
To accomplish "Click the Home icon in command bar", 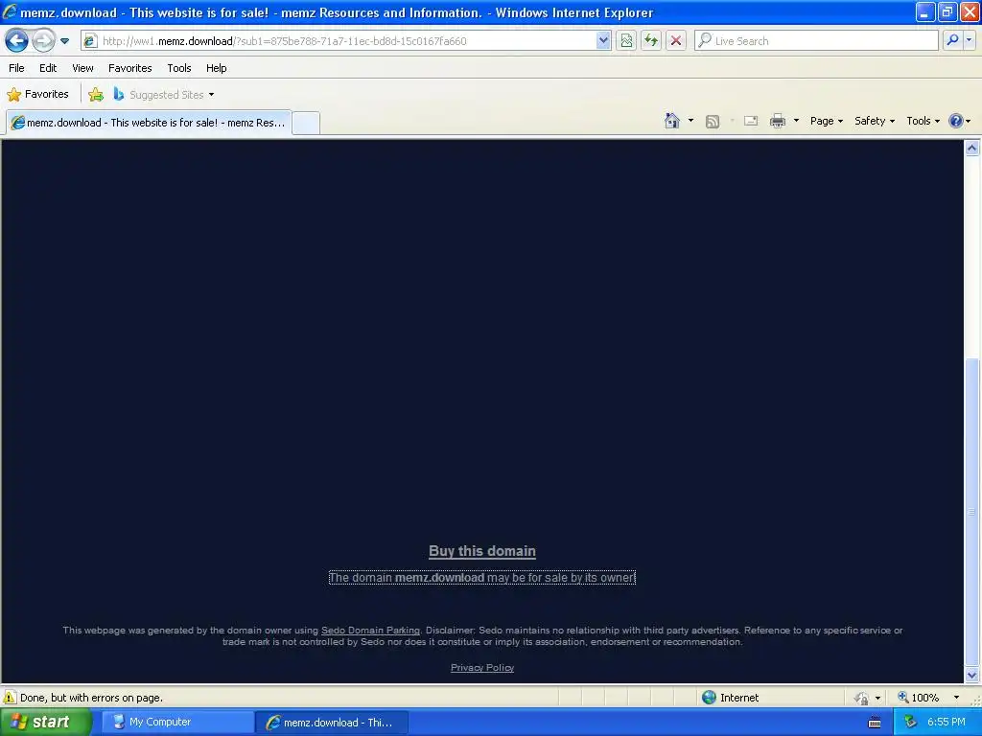I will click(672, 121).
